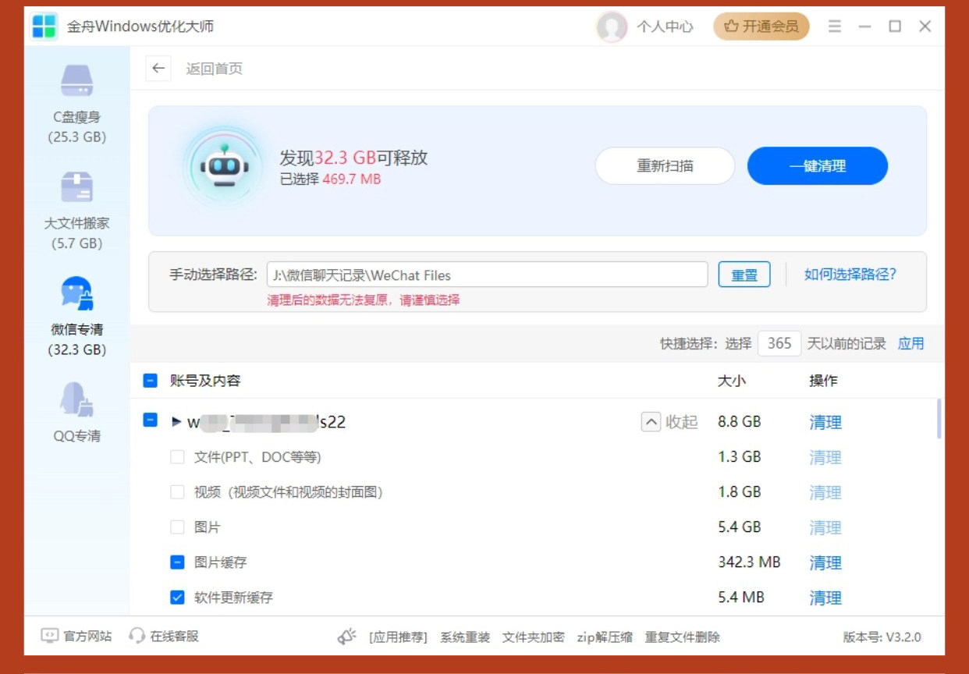Open 个人中心 personal center

pos(665,27)
